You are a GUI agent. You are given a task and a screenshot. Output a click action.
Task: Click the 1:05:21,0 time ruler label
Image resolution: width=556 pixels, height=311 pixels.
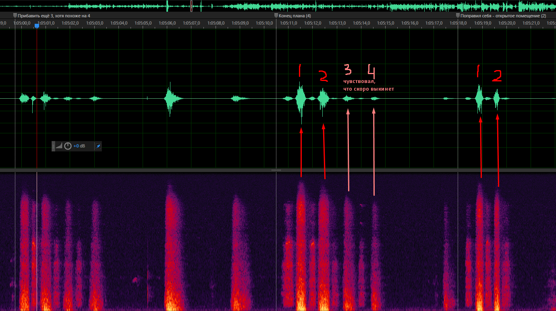531,23
